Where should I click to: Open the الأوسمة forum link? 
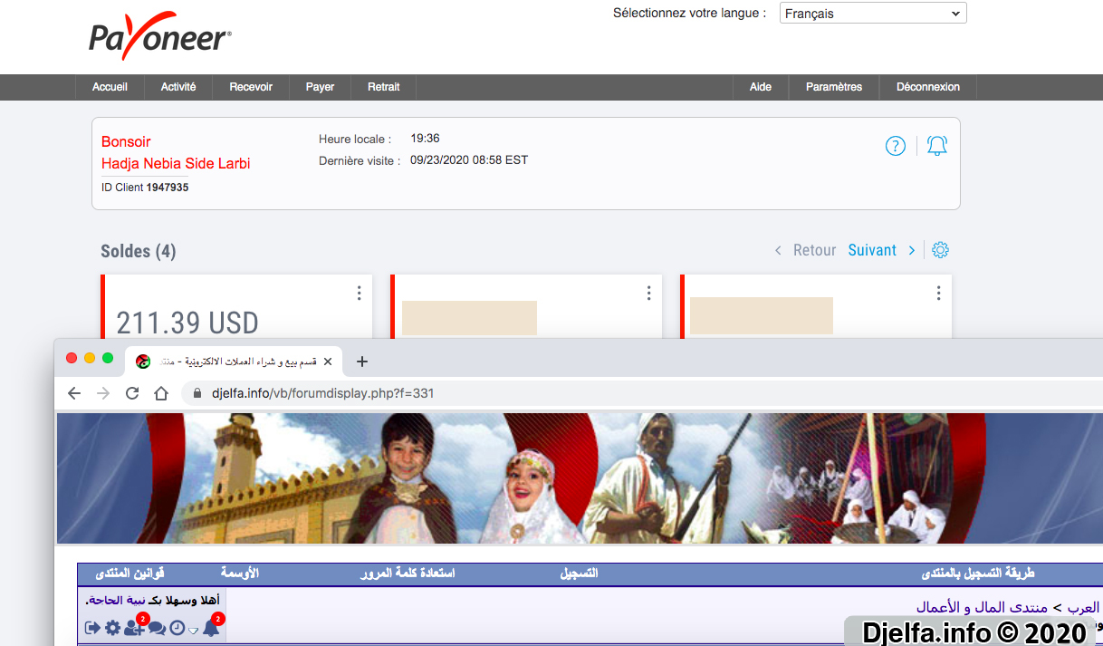tap(240, 574)
